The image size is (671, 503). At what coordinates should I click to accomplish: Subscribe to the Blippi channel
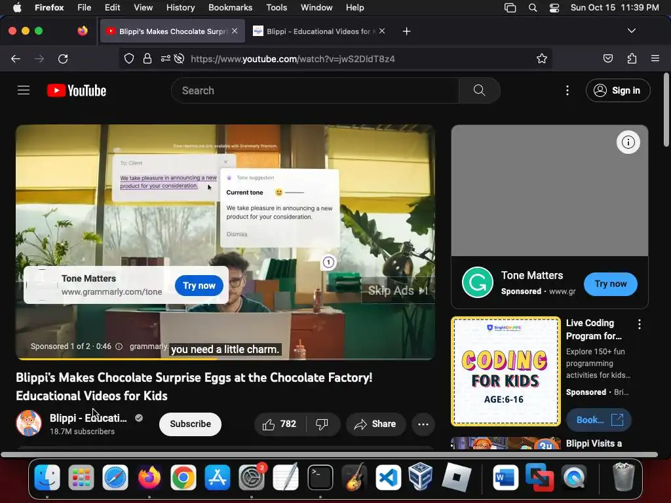pos(190,424)
